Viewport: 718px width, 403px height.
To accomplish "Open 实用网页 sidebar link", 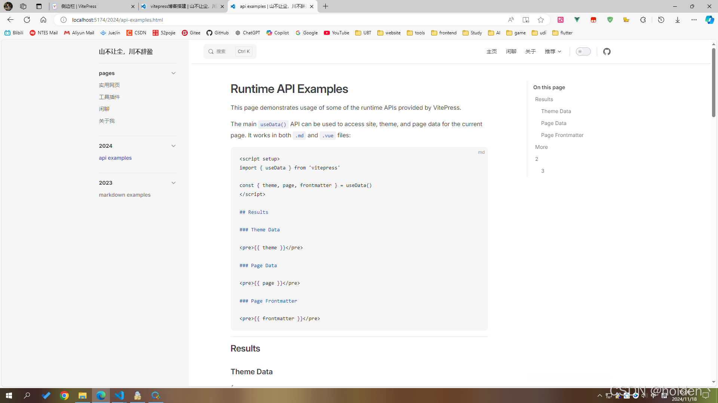I will click(x=109, y=85).
